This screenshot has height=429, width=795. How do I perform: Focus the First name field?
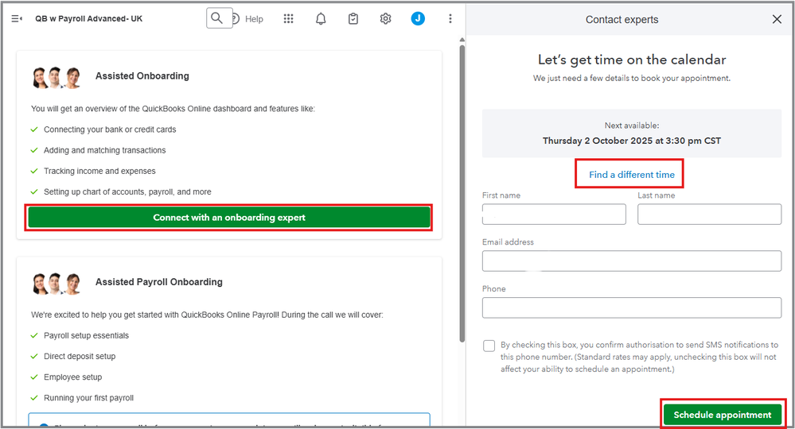coord(554,214)
